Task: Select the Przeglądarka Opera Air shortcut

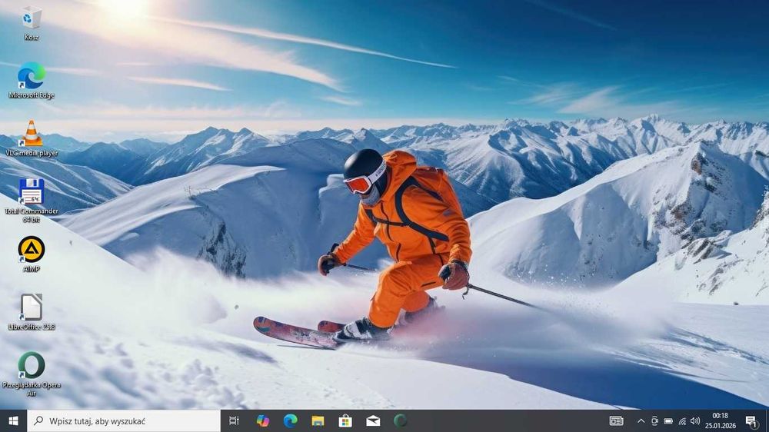Action: pos(32,374)
